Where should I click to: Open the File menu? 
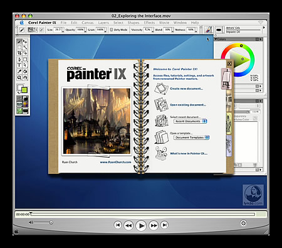(x=63, y=23)
